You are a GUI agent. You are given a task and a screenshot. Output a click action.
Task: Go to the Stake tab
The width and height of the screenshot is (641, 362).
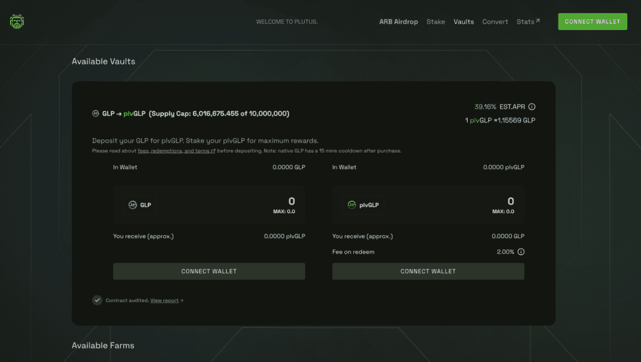[436, 22]
